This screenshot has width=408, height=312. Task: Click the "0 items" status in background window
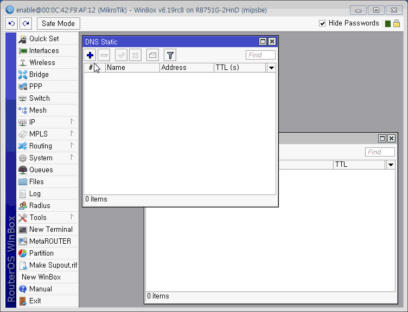tap(158, 296)
